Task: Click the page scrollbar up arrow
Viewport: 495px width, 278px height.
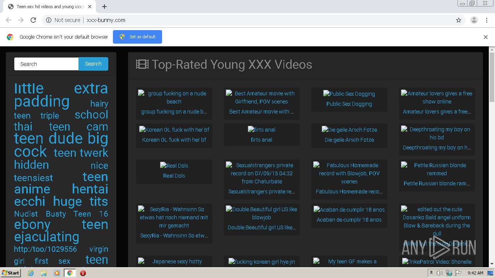Action: tap(492, 49)
